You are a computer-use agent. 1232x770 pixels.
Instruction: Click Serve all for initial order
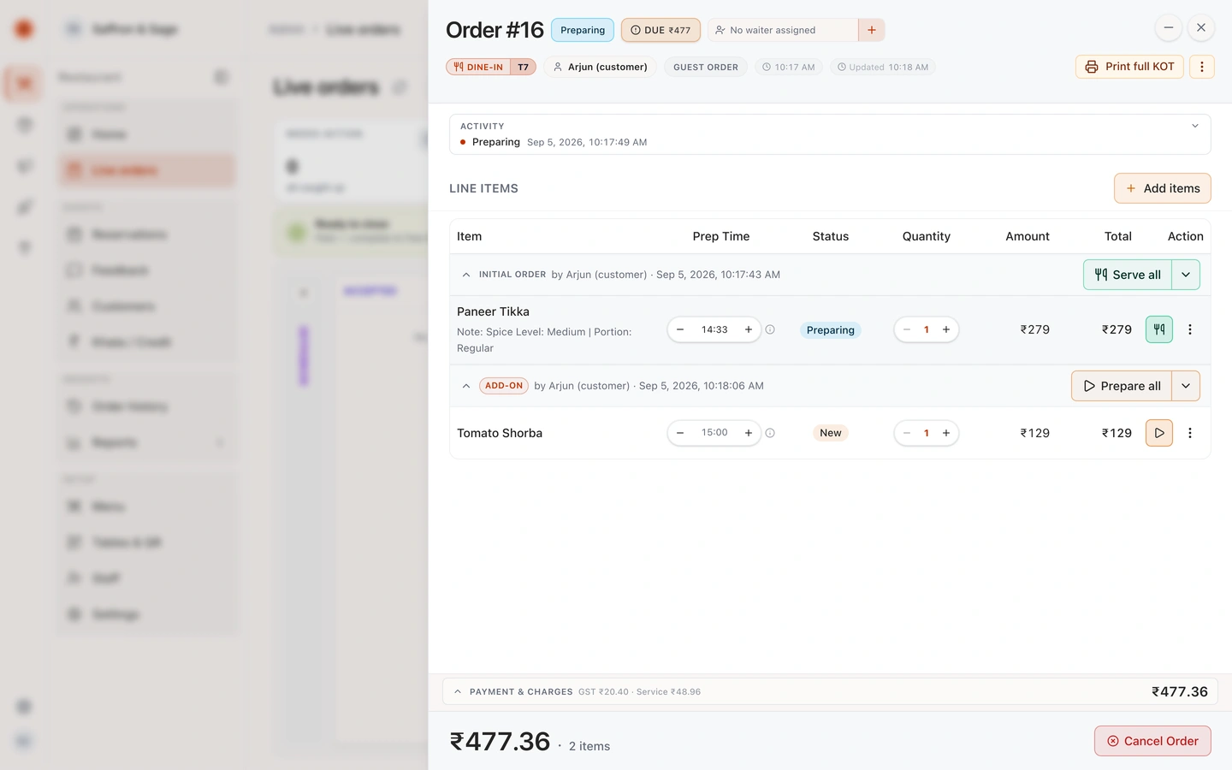1128,275
